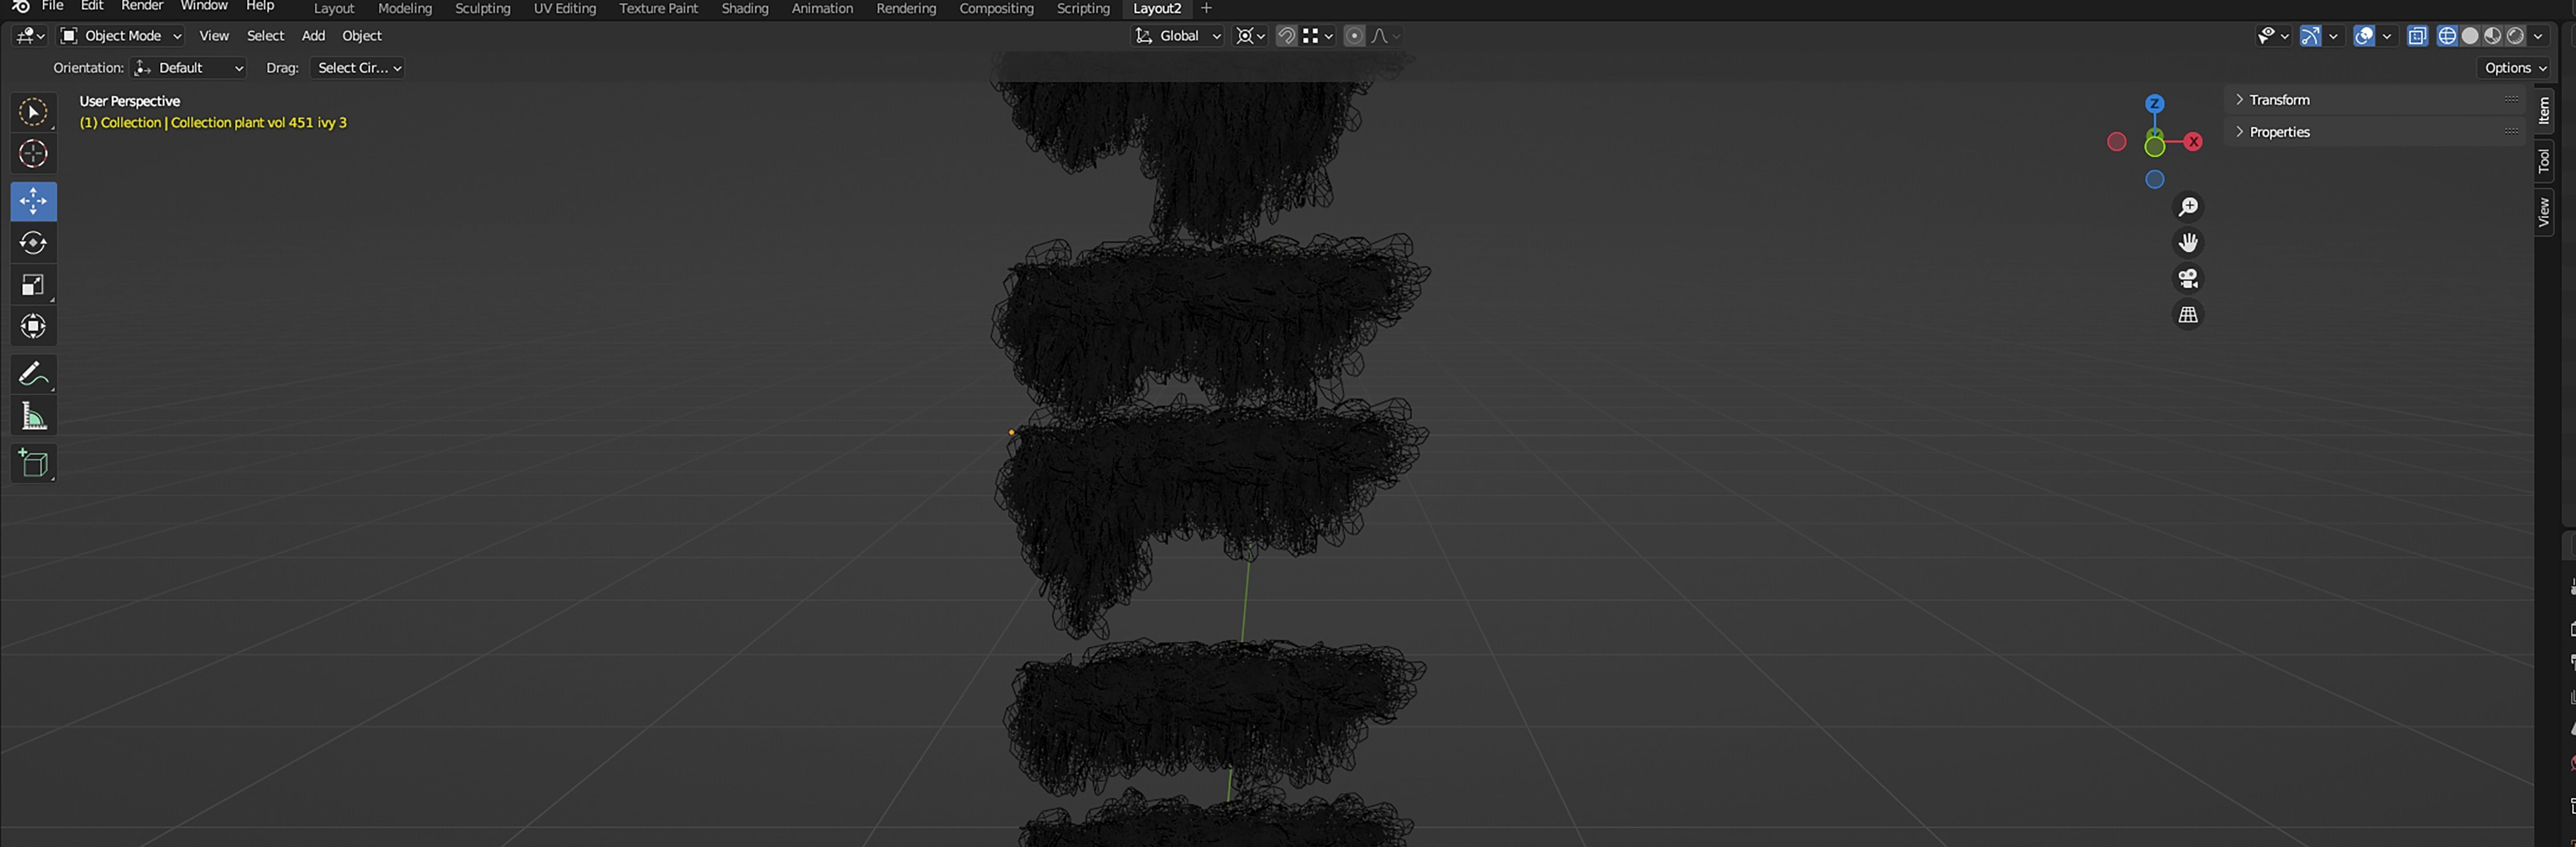Image resolution: width=2576 pixels, height=847 pixels.
Task: Select the 3D Cursor tool
Action: (x=33, y=154)
